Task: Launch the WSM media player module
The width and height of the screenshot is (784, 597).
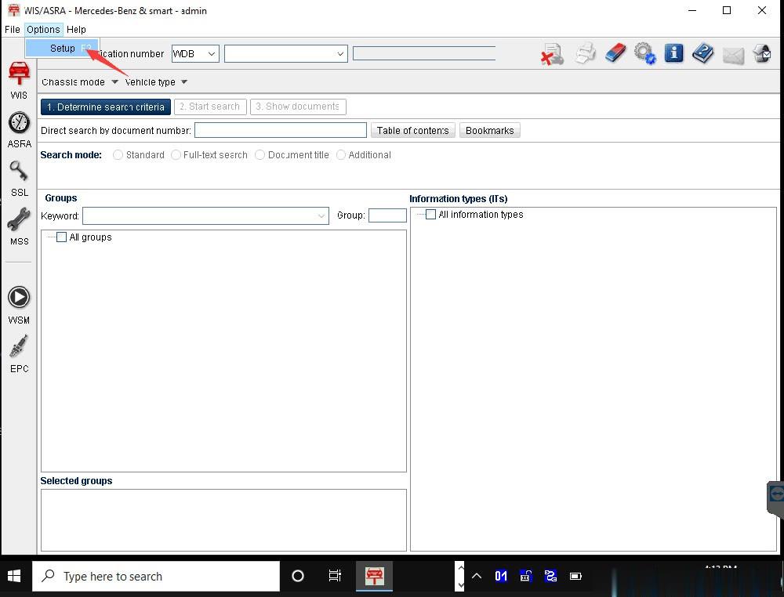Action: 19,306
